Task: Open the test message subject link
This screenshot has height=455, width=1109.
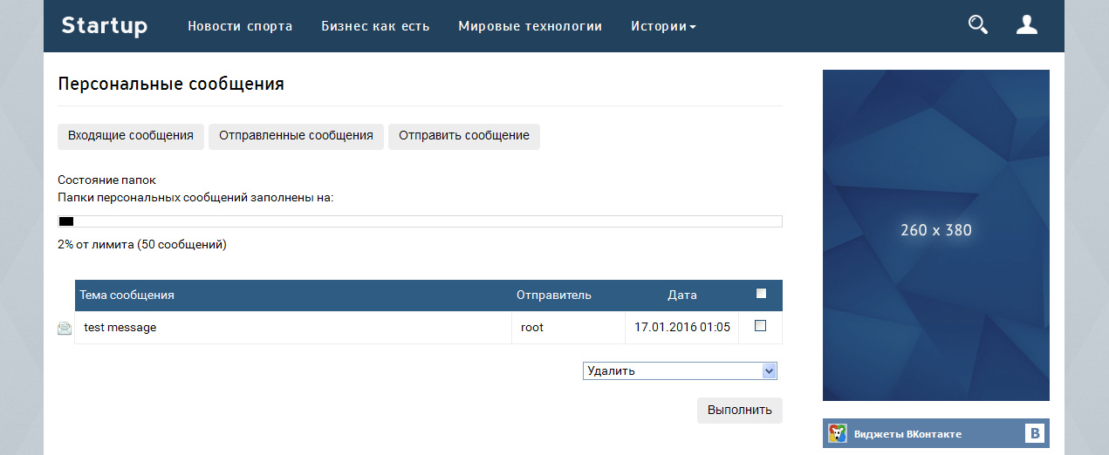Action: (120, 328)
